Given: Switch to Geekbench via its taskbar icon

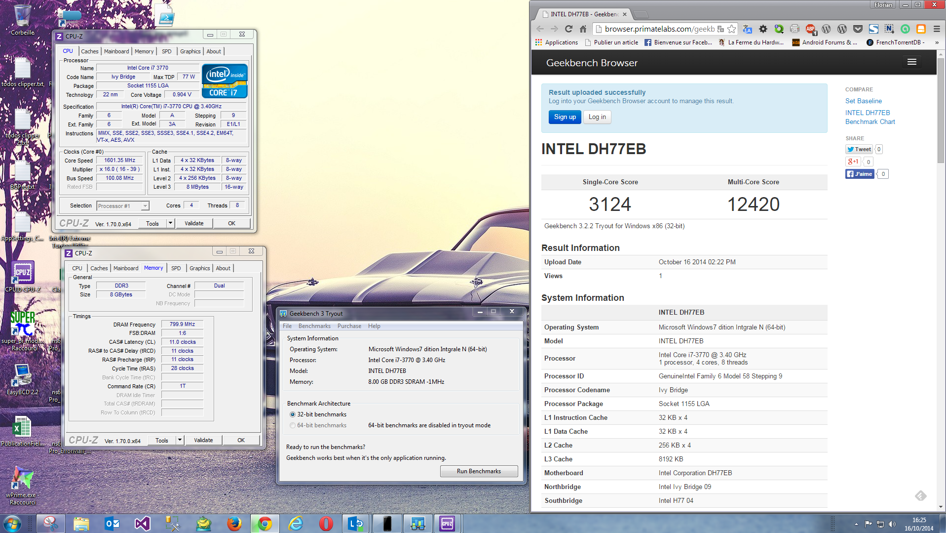Looking at the screenshot, I should pos(417,524).
